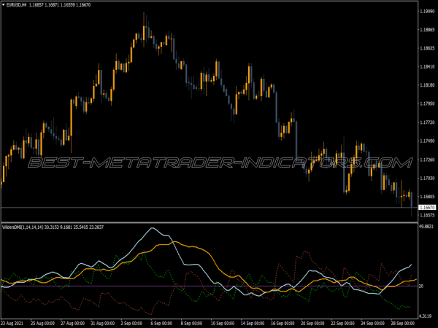Click the 1.18635 price scale label

pos(427,48)
